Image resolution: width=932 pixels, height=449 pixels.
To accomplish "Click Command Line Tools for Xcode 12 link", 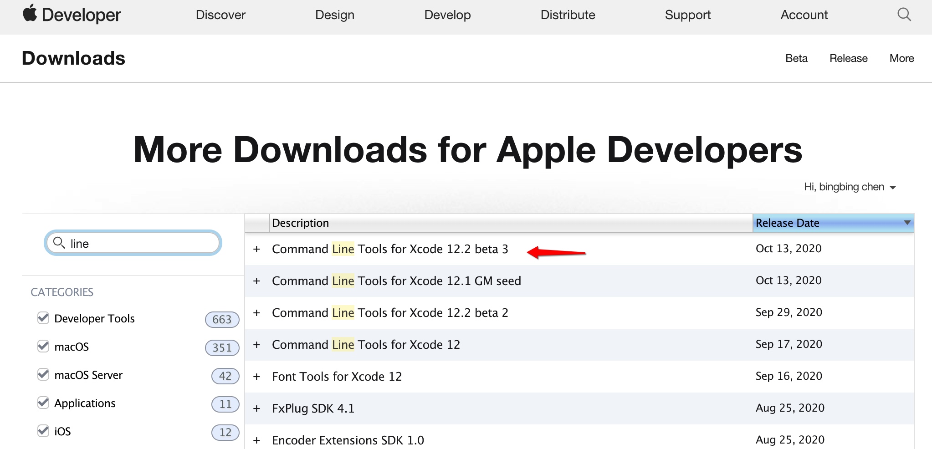I will (366, 345).
